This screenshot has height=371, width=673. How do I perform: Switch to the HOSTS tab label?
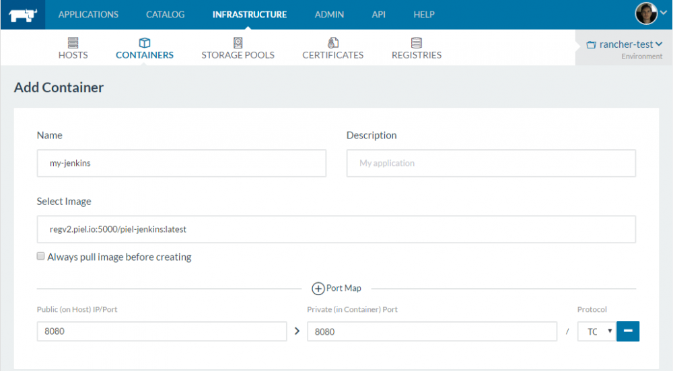coord(73,55)
